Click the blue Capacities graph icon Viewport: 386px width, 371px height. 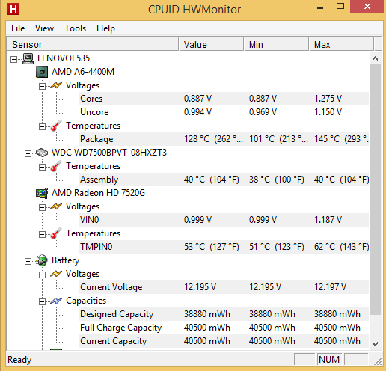tap(56, 301)
